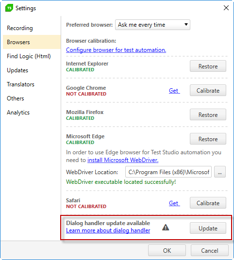Viewport: 234px width, 260px height.
Task: Click the Test Studio logo icon
Action: [x=9, y=8]
